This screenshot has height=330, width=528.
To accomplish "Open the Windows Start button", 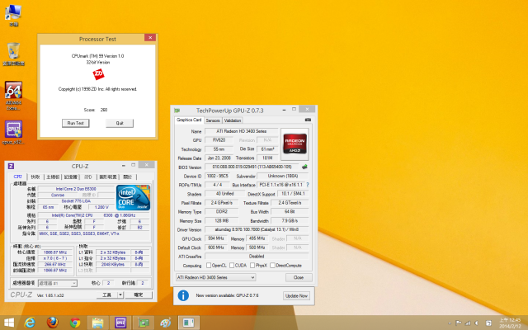I will click(x=9, y=323).
